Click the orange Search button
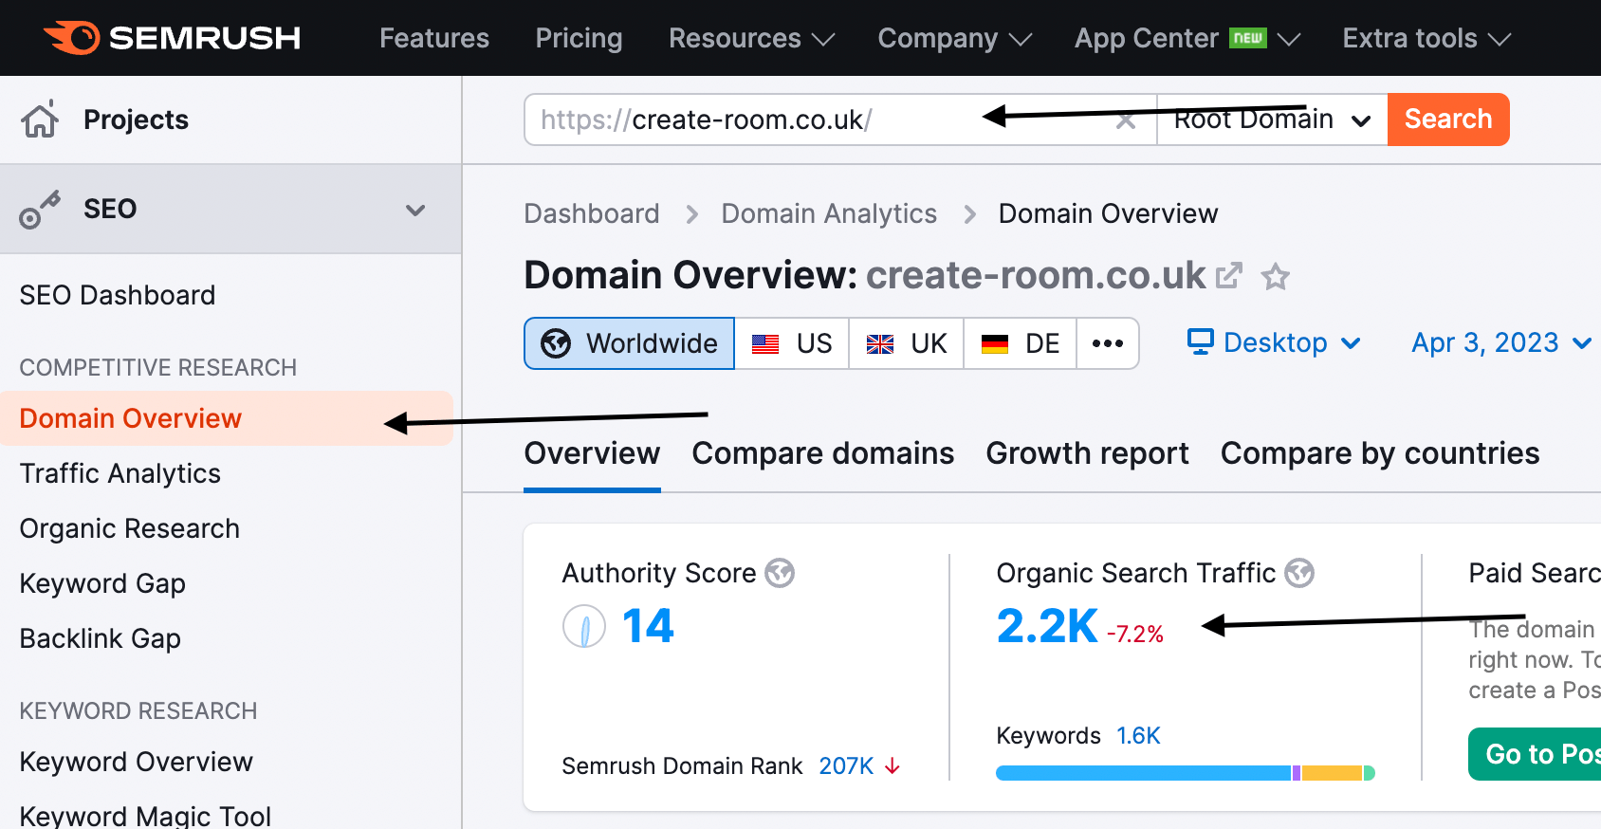The height and width of the screenshot is (829, 1601). point(1448,120)
